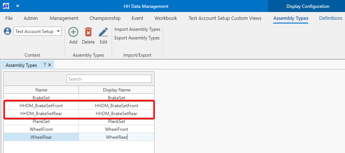This screenshot has height=153, width=345.
Task: Click the Edit pencil icon
Action: click(x=103, y=32)
